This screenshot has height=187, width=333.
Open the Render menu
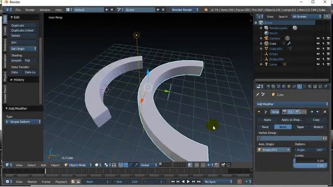(30, 10)
